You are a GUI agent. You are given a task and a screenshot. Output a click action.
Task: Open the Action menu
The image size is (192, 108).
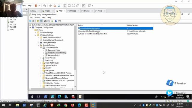(37, 18)
